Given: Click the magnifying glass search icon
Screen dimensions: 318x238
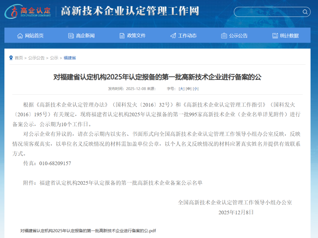Looking at the screenshot, I should (x=305, y=12).
